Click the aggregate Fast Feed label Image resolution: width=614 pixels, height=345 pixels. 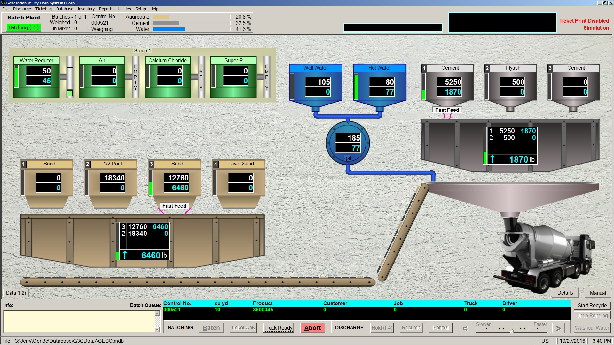pos(174,206)
